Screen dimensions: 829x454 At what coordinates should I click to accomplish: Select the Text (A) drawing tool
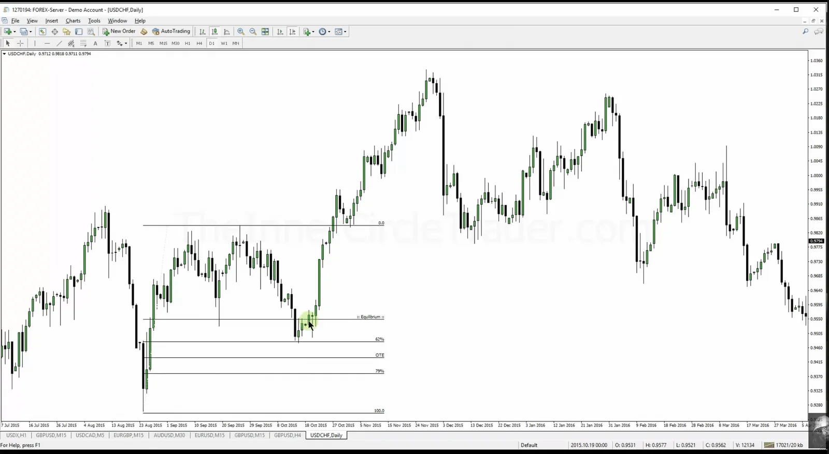coord(95,43)
